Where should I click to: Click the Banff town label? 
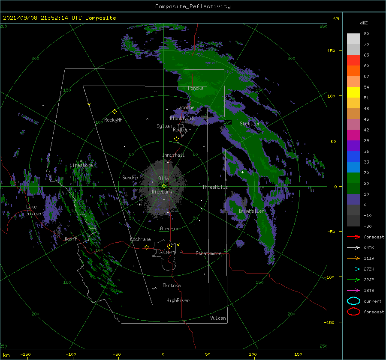[x=71, y=238]
